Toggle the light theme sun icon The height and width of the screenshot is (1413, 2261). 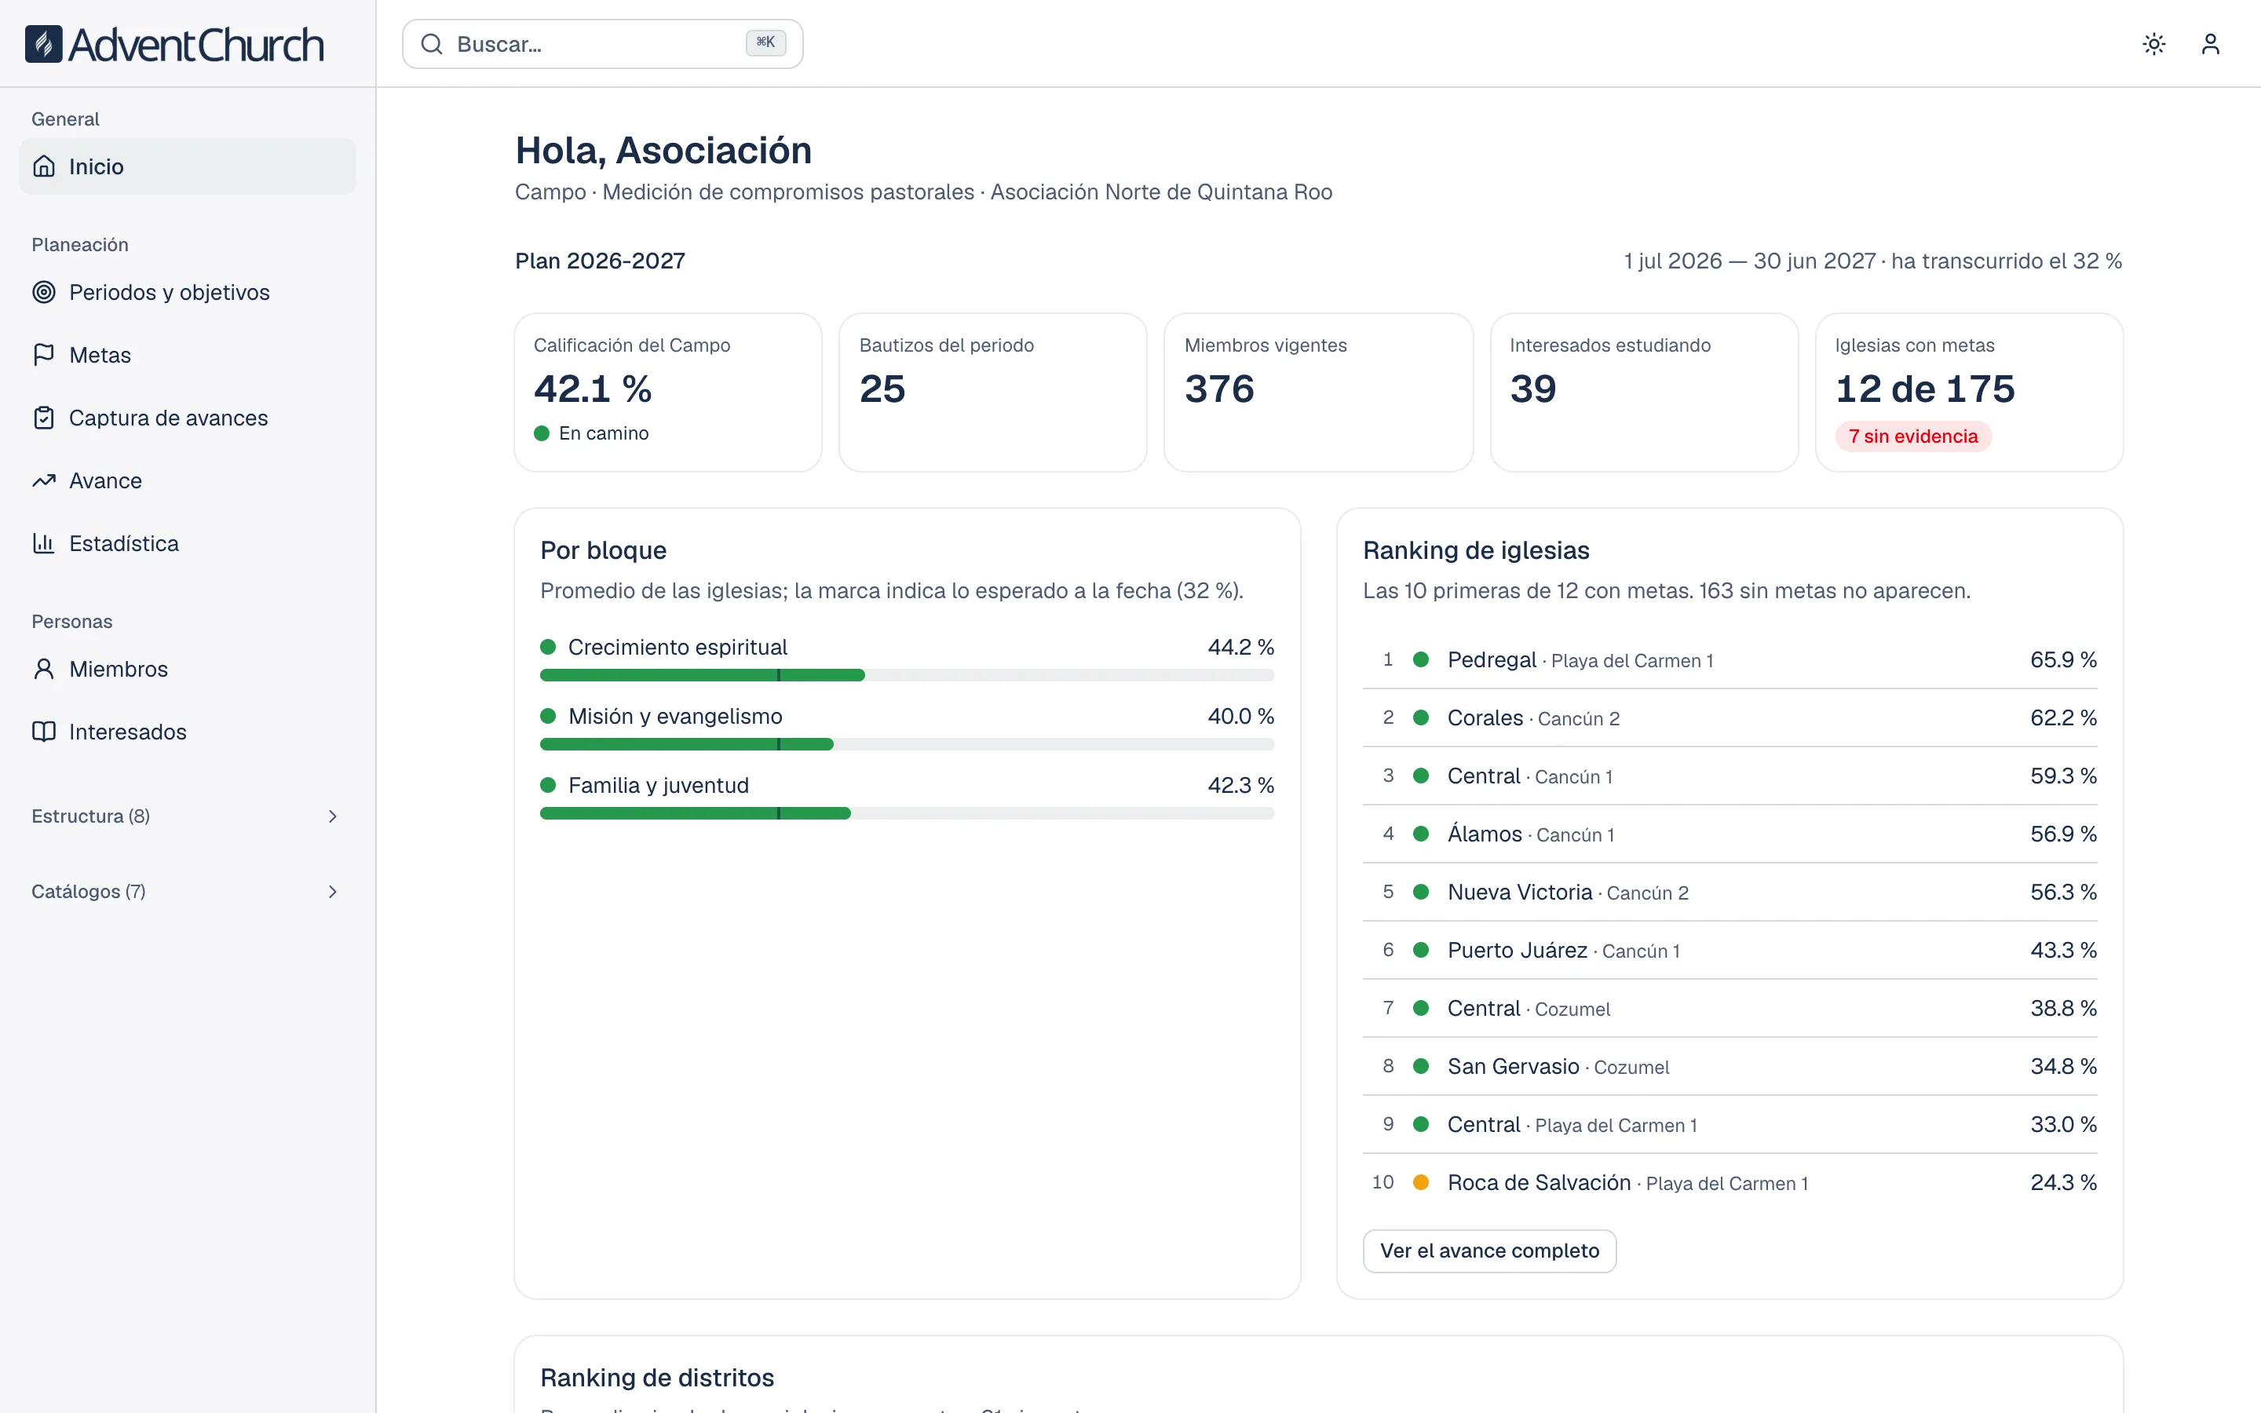pyautogui.click(x=2153, y=44)
